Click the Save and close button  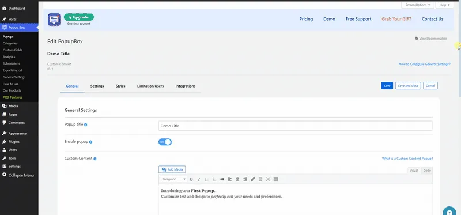(408, 85)
